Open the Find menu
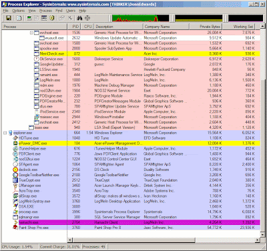 tap(59, 11)
